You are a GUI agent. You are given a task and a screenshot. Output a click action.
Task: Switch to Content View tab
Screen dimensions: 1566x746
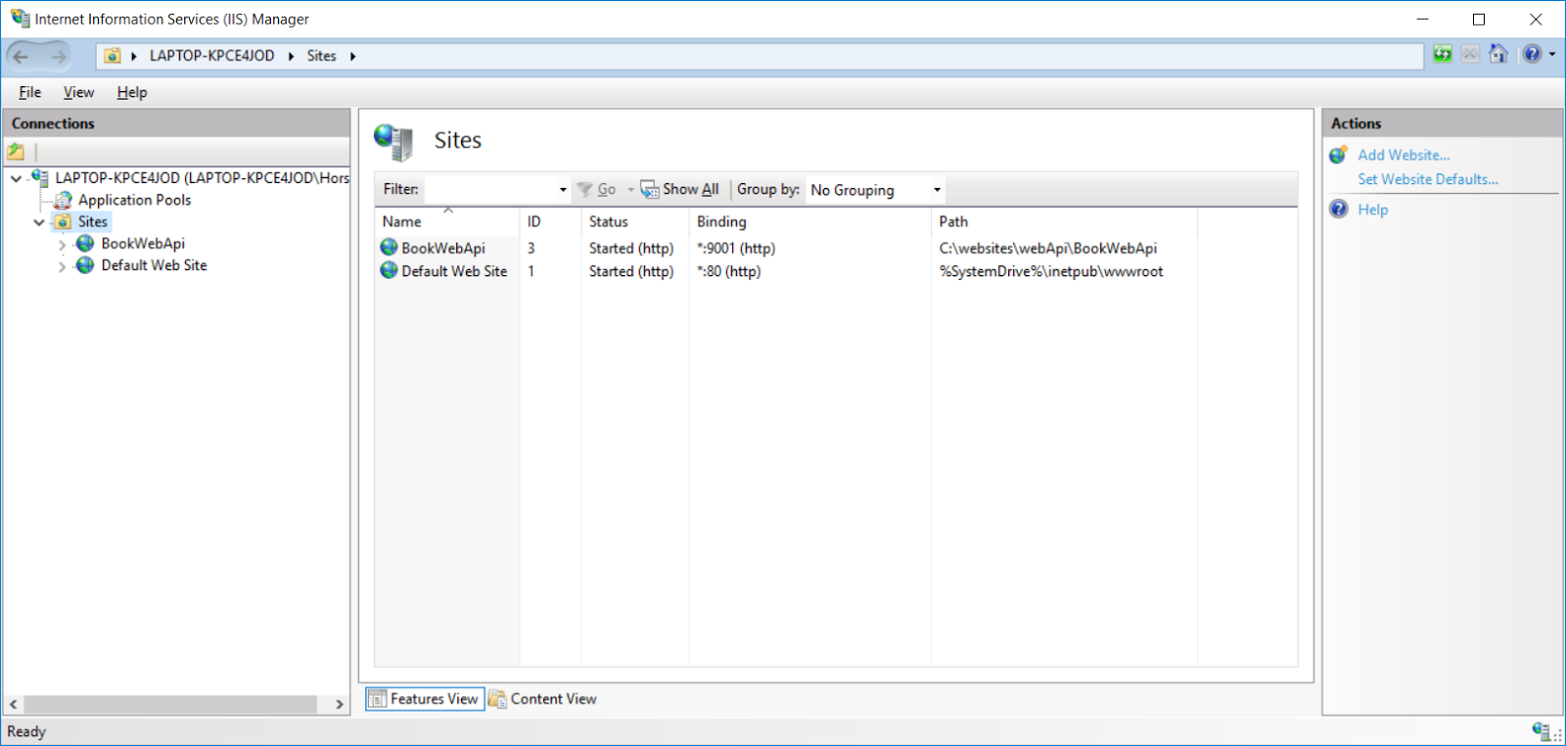click(543, 699)
